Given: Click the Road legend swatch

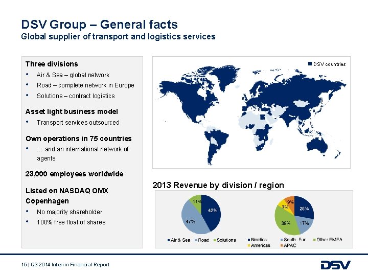Looking at the screenshot, I should 196,240.
